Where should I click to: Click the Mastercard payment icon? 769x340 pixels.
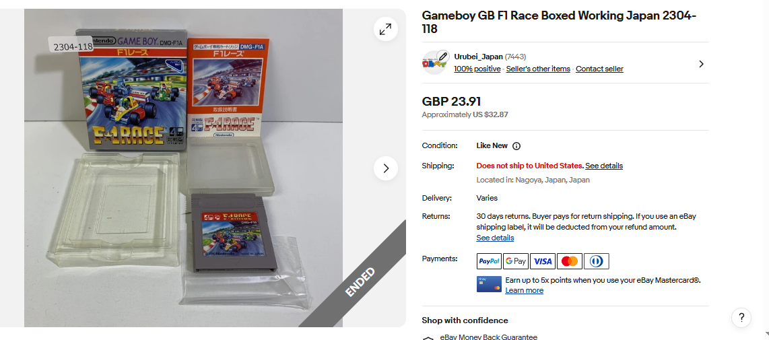point(570,261)
